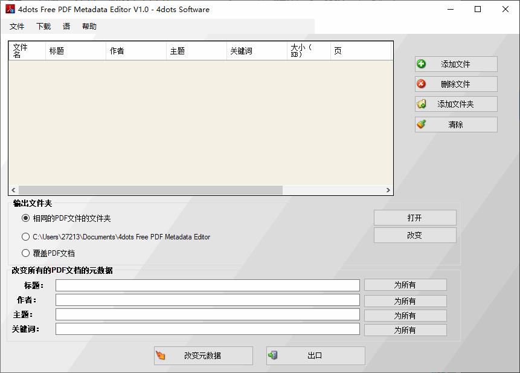Open the 帮助 menu
Screen dimensions: 520x373
point(89,26)
